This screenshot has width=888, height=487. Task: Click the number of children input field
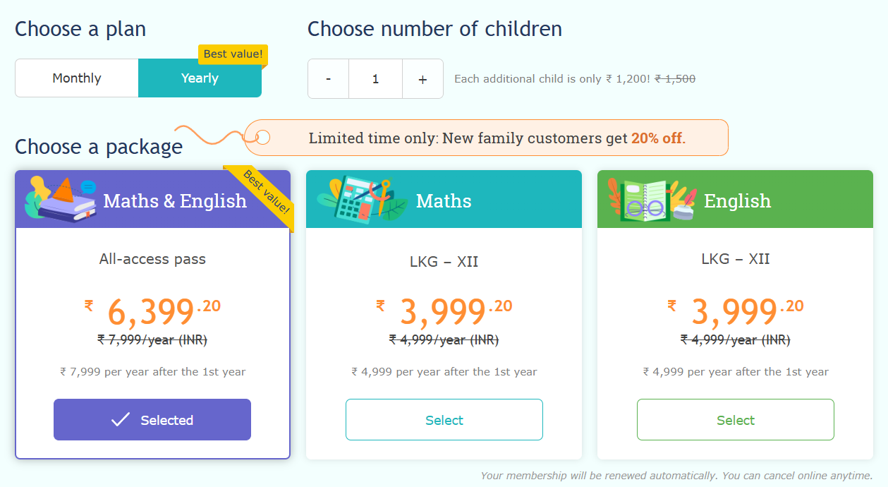(375, 79)
